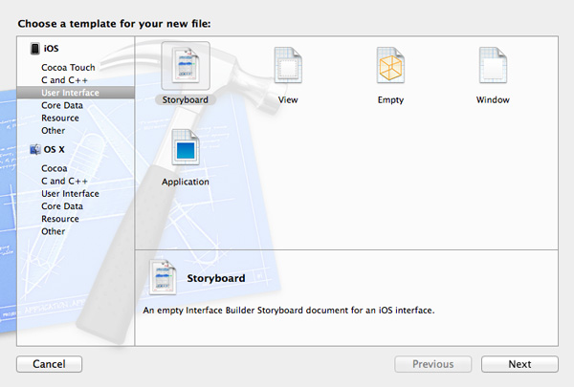Click the Next button
Viewport: 574px width, 387px height.
tap(519, 364)
